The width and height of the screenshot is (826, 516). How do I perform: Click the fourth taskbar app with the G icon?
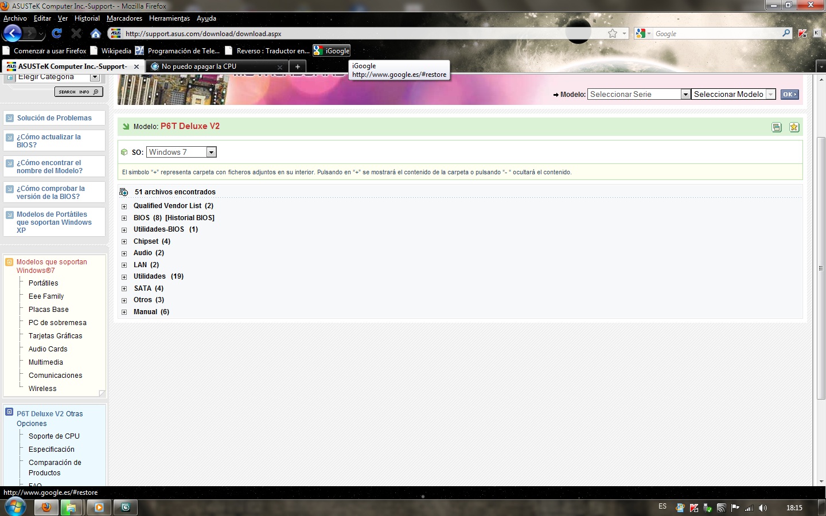coord(126,507)
